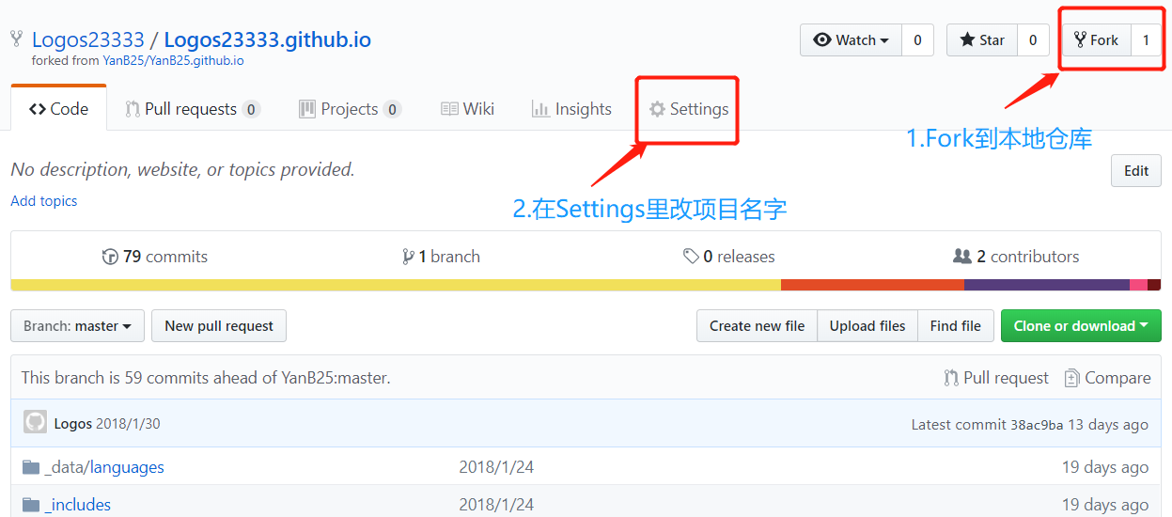The width and height of the screenshot is (1172, 517).
Task: Star the repository
Action: click(x=981, y=39)
